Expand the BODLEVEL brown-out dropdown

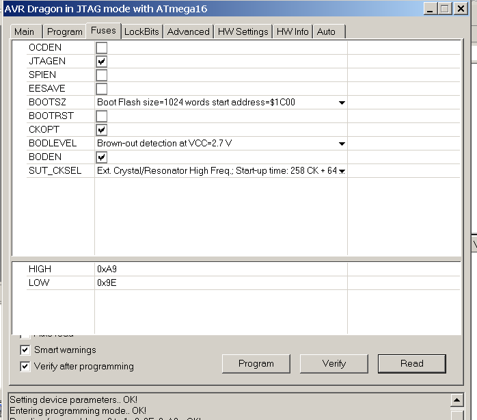[x=342, y=144]
